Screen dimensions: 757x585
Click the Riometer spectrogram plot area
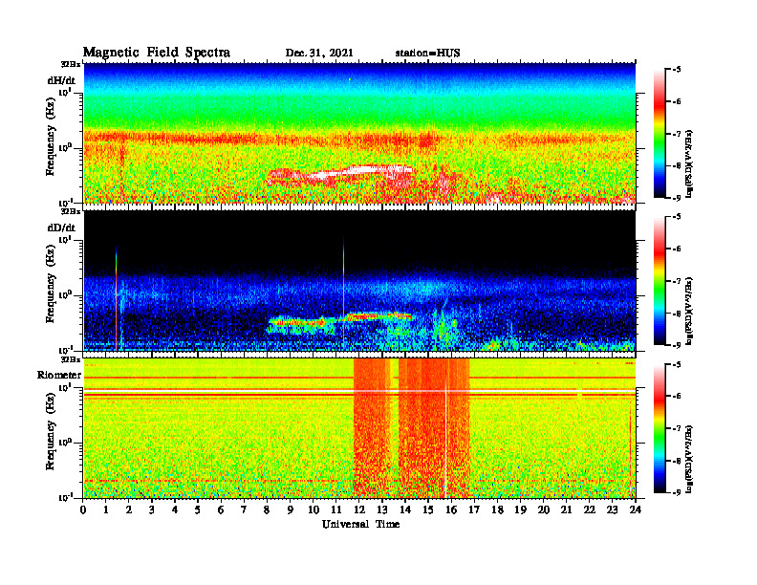(x=359, y=427)
